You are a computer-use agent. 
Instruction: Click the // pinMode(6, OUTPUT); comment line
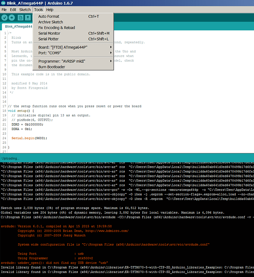tap(32, 120)
